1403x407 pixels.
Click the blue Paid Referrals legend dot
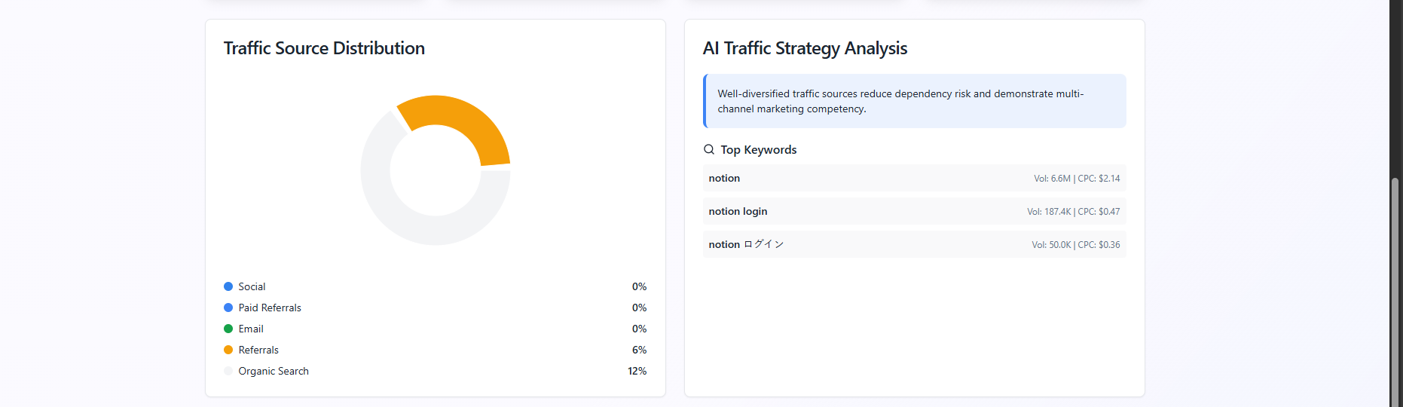228,308
